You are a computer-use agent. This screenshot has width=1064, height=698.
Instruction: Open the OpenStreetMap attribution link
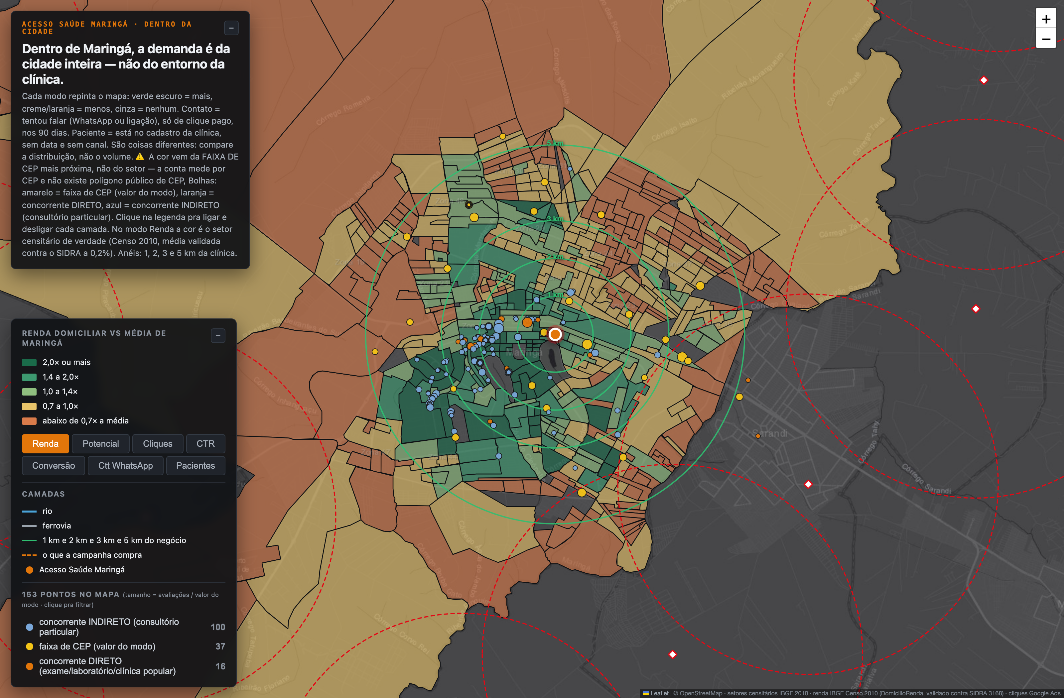pos(701,693)
